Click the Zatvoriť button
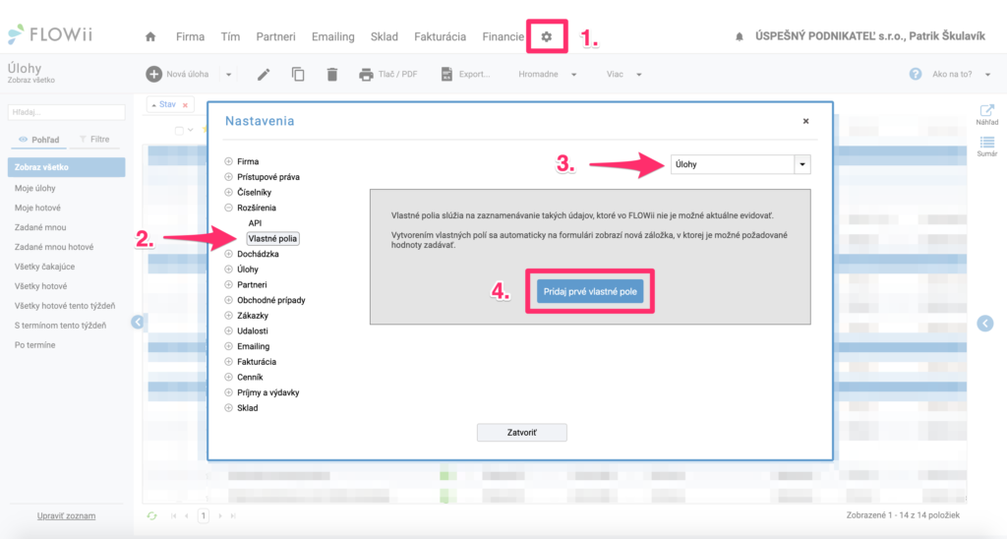Screen dimensions: 1007x539 [521, 433]
